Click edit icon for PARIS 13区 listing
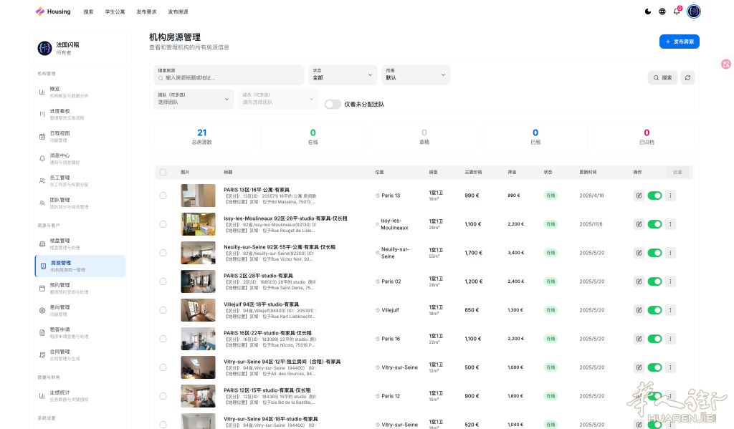 click(x=639, y=196)
